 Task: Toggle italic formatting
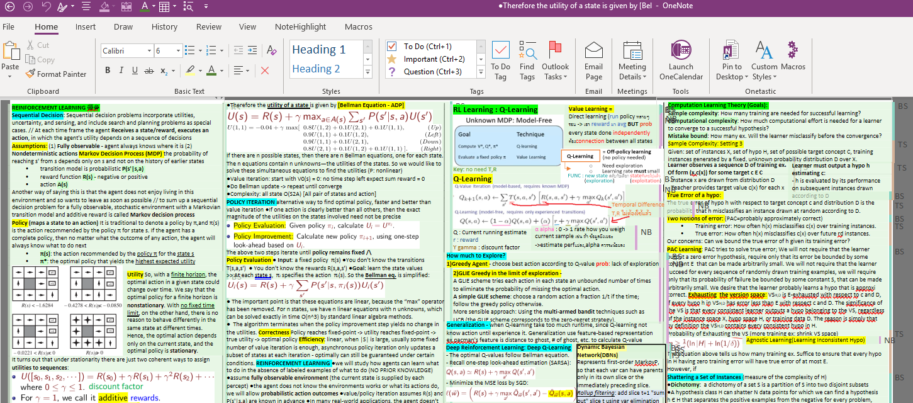pyautogui.click(x=121, y=71)
